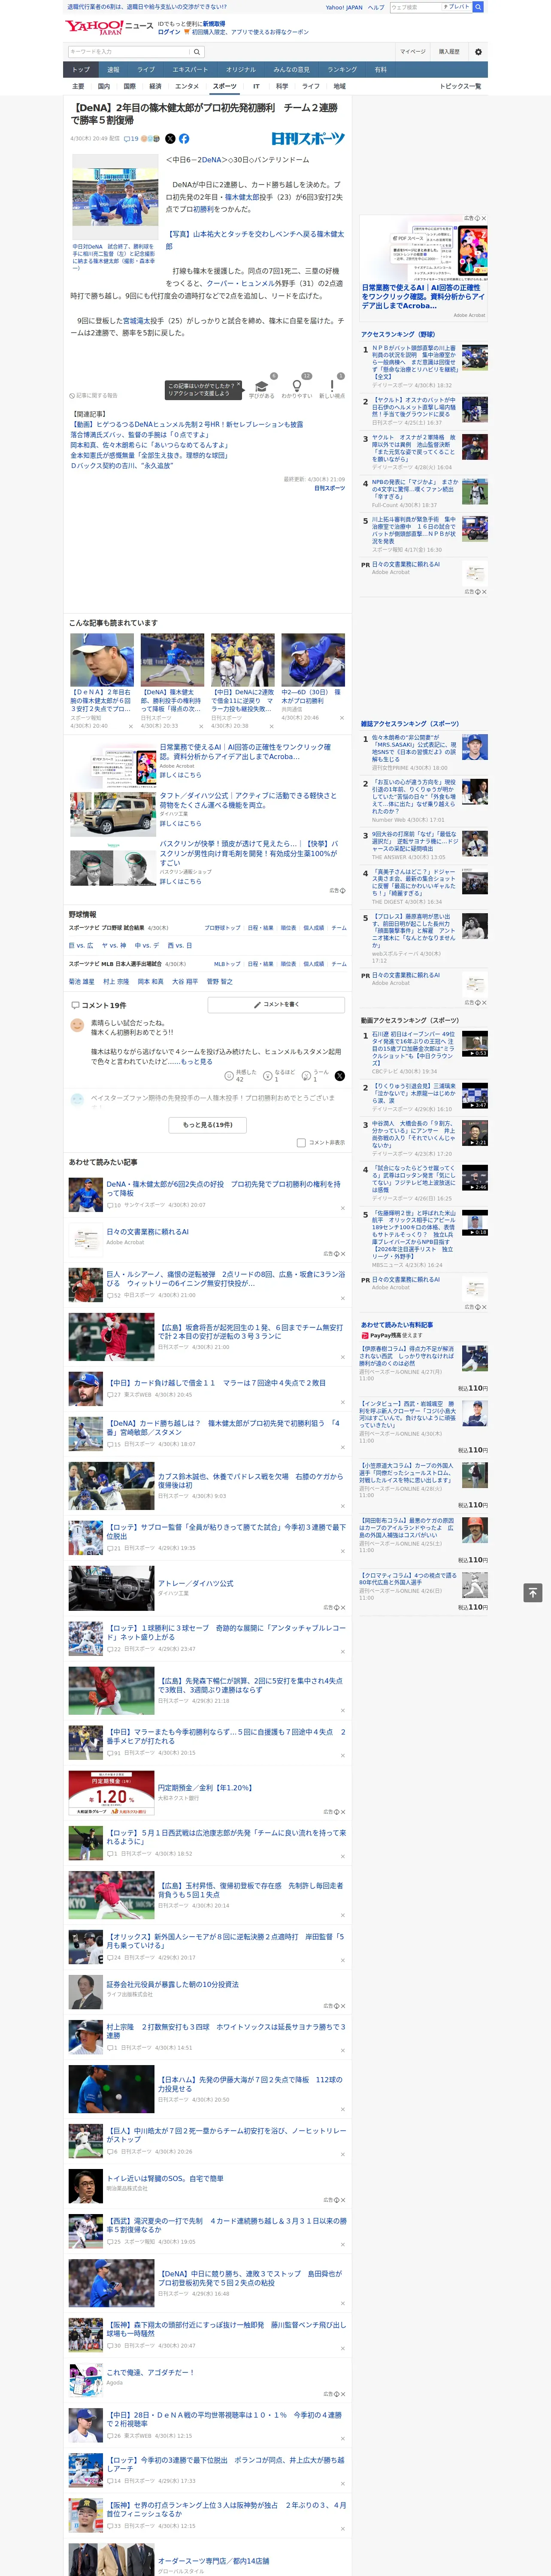The width and height of the screenshot is (551, 2576).
Task: Click the トピックス一覧 link
Action: 461,86
